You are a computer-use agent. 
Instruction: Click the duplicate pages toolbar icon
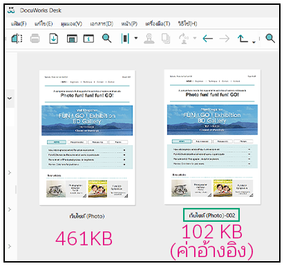[166, 39]
